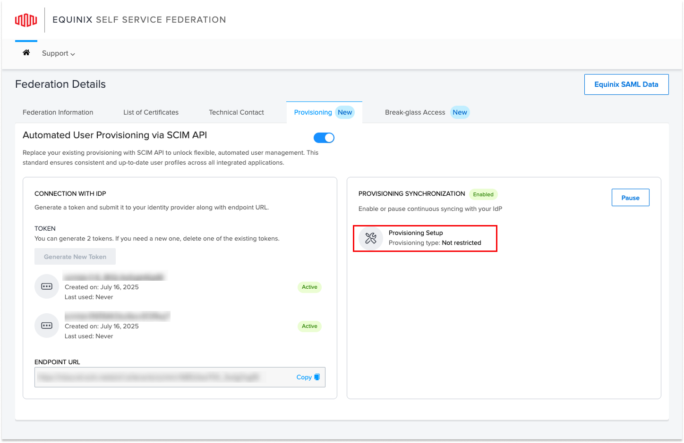Click the Provisioning Setup label
The image size is (684, 443).
click(x=416, y=233)
